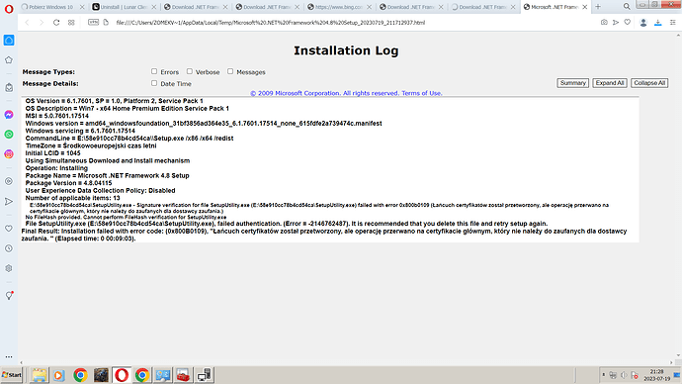Open Messenger from the Opera sidebar
Viewport: 682px width, 384px height.
point(9,115)
